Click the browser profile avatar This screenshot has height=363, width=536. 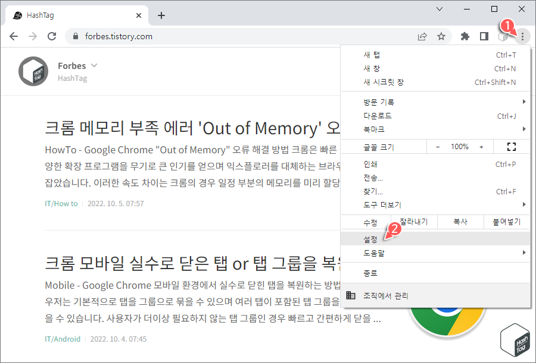(x=503, y=36)
